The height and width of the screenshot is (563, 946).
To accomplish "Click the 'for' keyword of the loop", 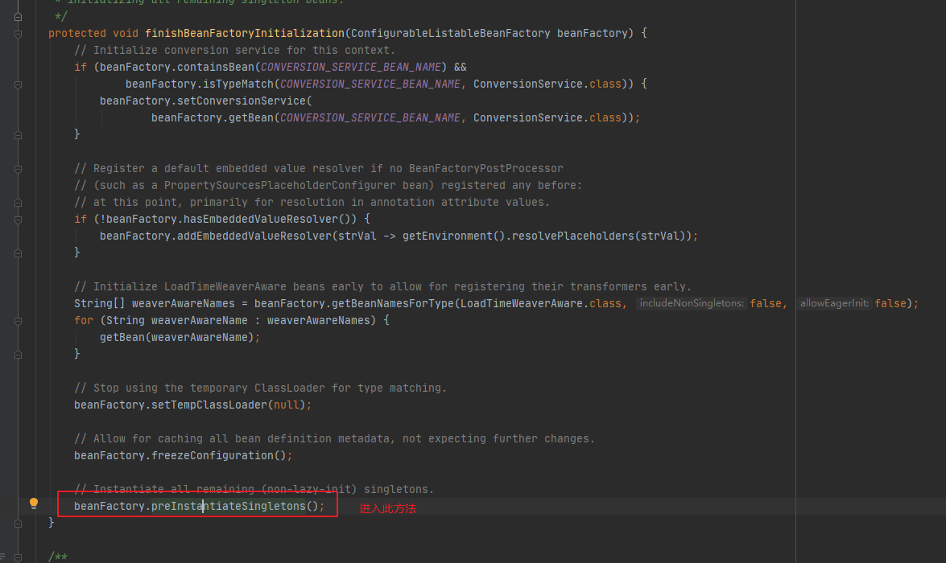I will tap(84, 320).
